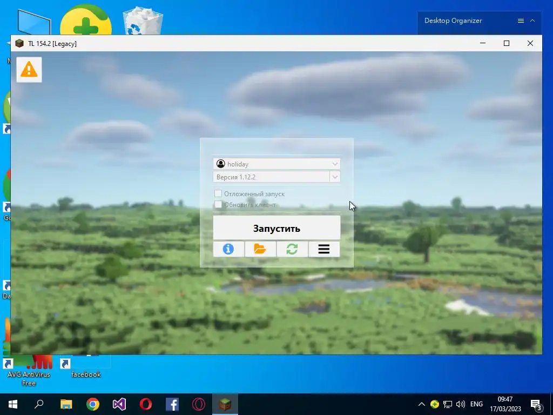Viewport: 553px width, 415px height.
Task: Open network status tray icon
Action: tap(448, 404)
